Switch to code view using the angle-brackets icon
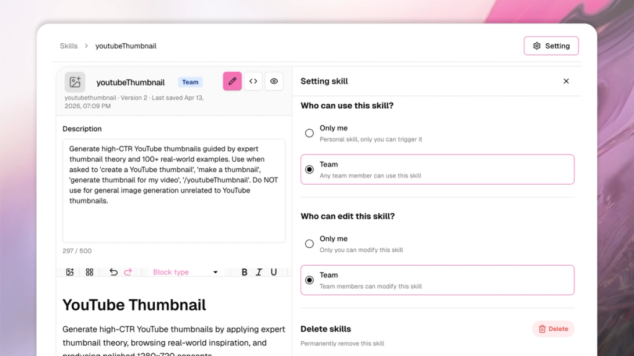Image resolution: width=634 pixels, height=356 pixels. [x=253, y=81]
